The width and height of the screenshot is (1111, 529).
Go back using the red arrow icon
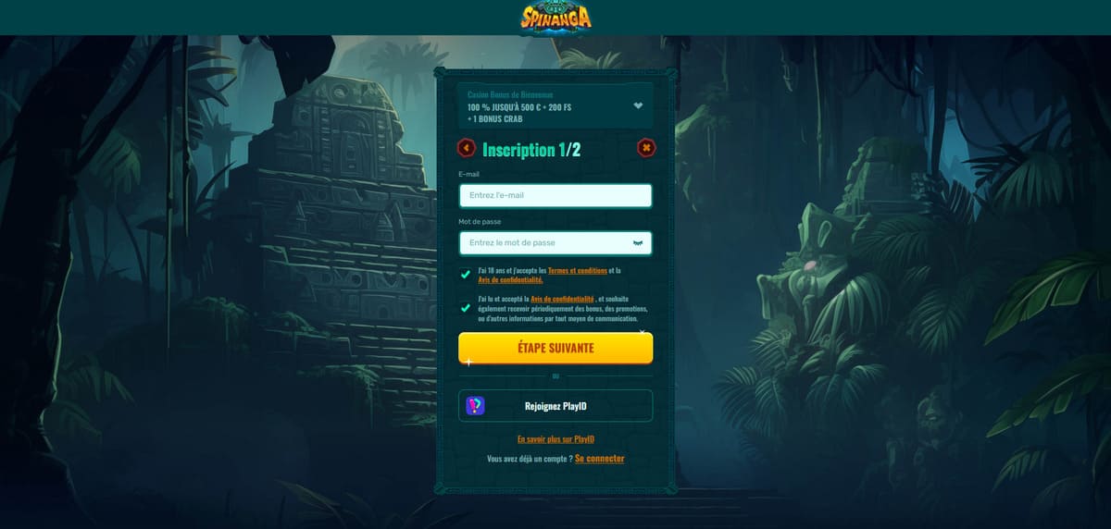coord(467,147)
